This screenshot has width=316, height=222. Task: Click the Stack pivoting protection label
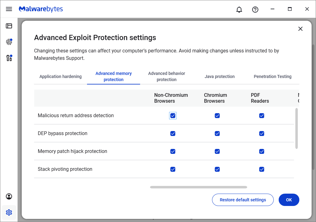click(65, 169)
